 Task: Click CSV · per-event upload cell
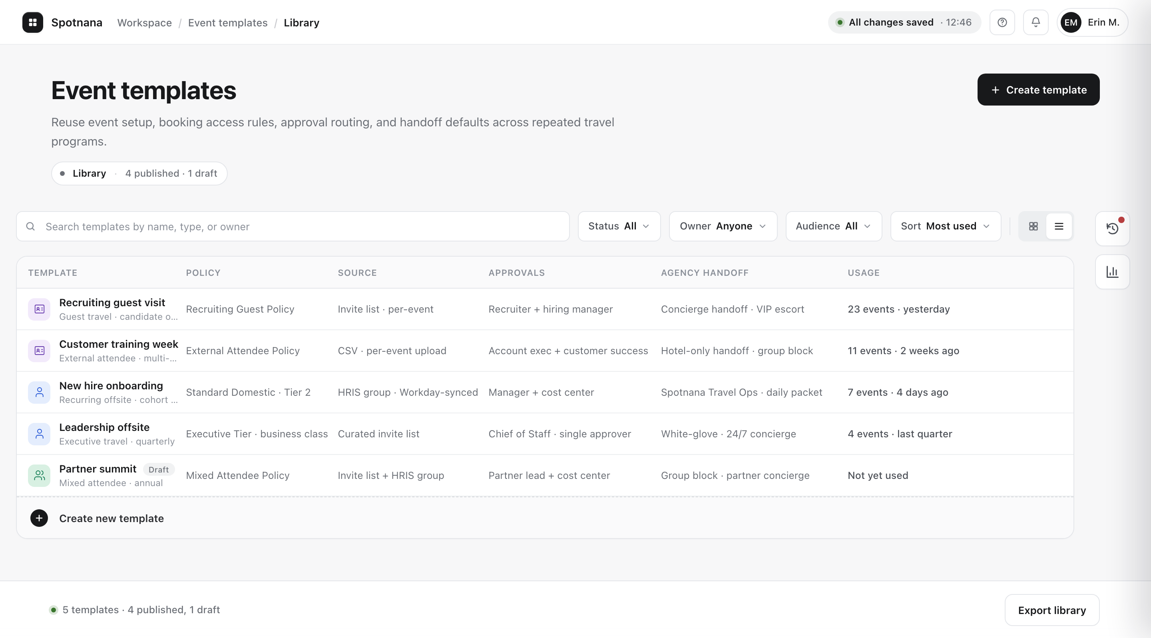pos(392,351)
